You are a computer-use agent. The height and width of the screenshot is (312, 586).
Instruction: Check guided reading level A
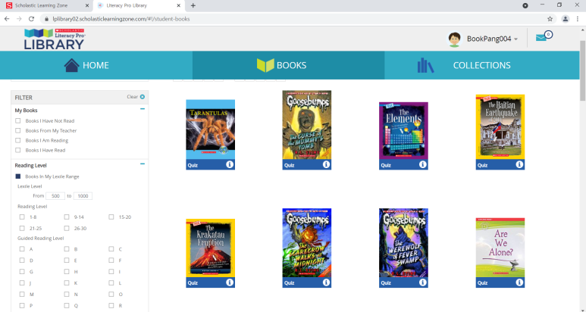pos(22,249)
